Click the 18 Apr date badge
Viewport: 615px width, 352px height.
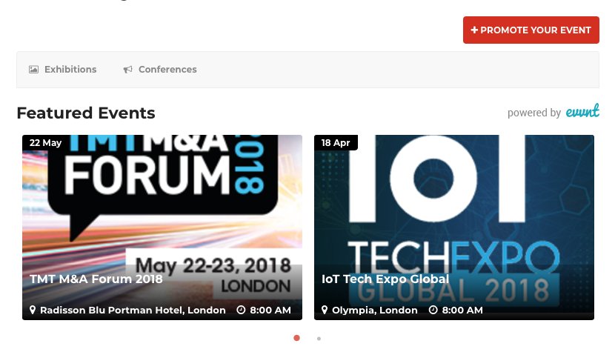336,142
